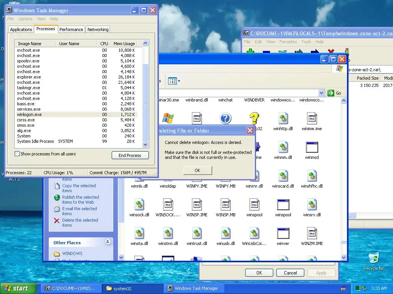Screen dimensions: 393x294
Task: Select winscard.dll file icon
Action: click(x=283, y=176)
